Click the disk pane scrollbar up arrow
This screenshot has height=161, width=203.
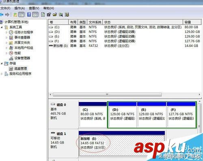pyautogui.click(x=199, y=102)
